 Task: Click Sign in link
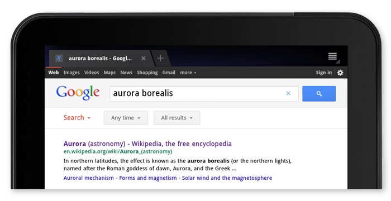[x=323, y=73]
